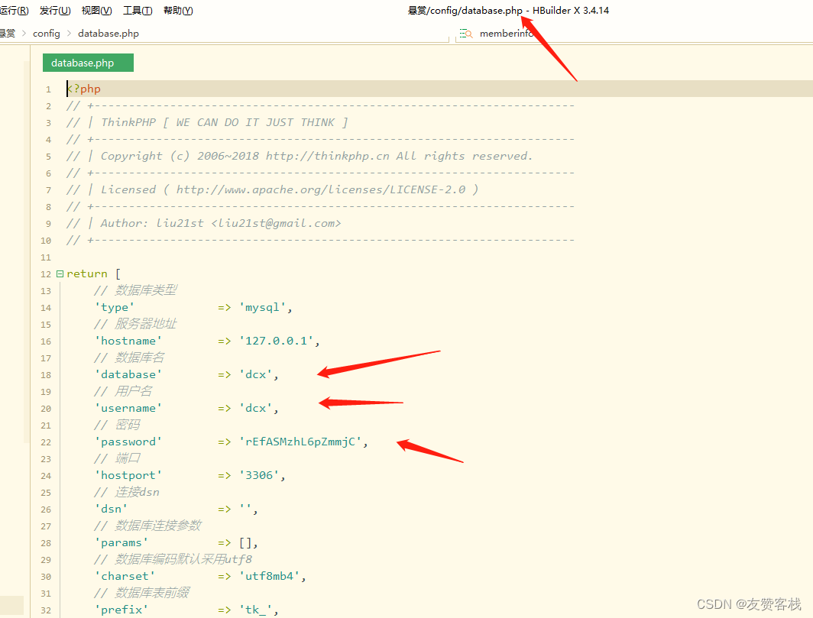The height and width of the screenshot is (618, 813).
Task: Click the file search icon beside memberinfo
Action: point(465,33)
